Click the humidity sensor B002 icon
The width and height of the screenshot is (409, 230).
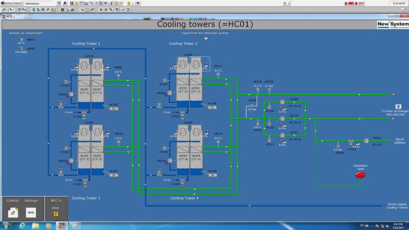point(21,49)
